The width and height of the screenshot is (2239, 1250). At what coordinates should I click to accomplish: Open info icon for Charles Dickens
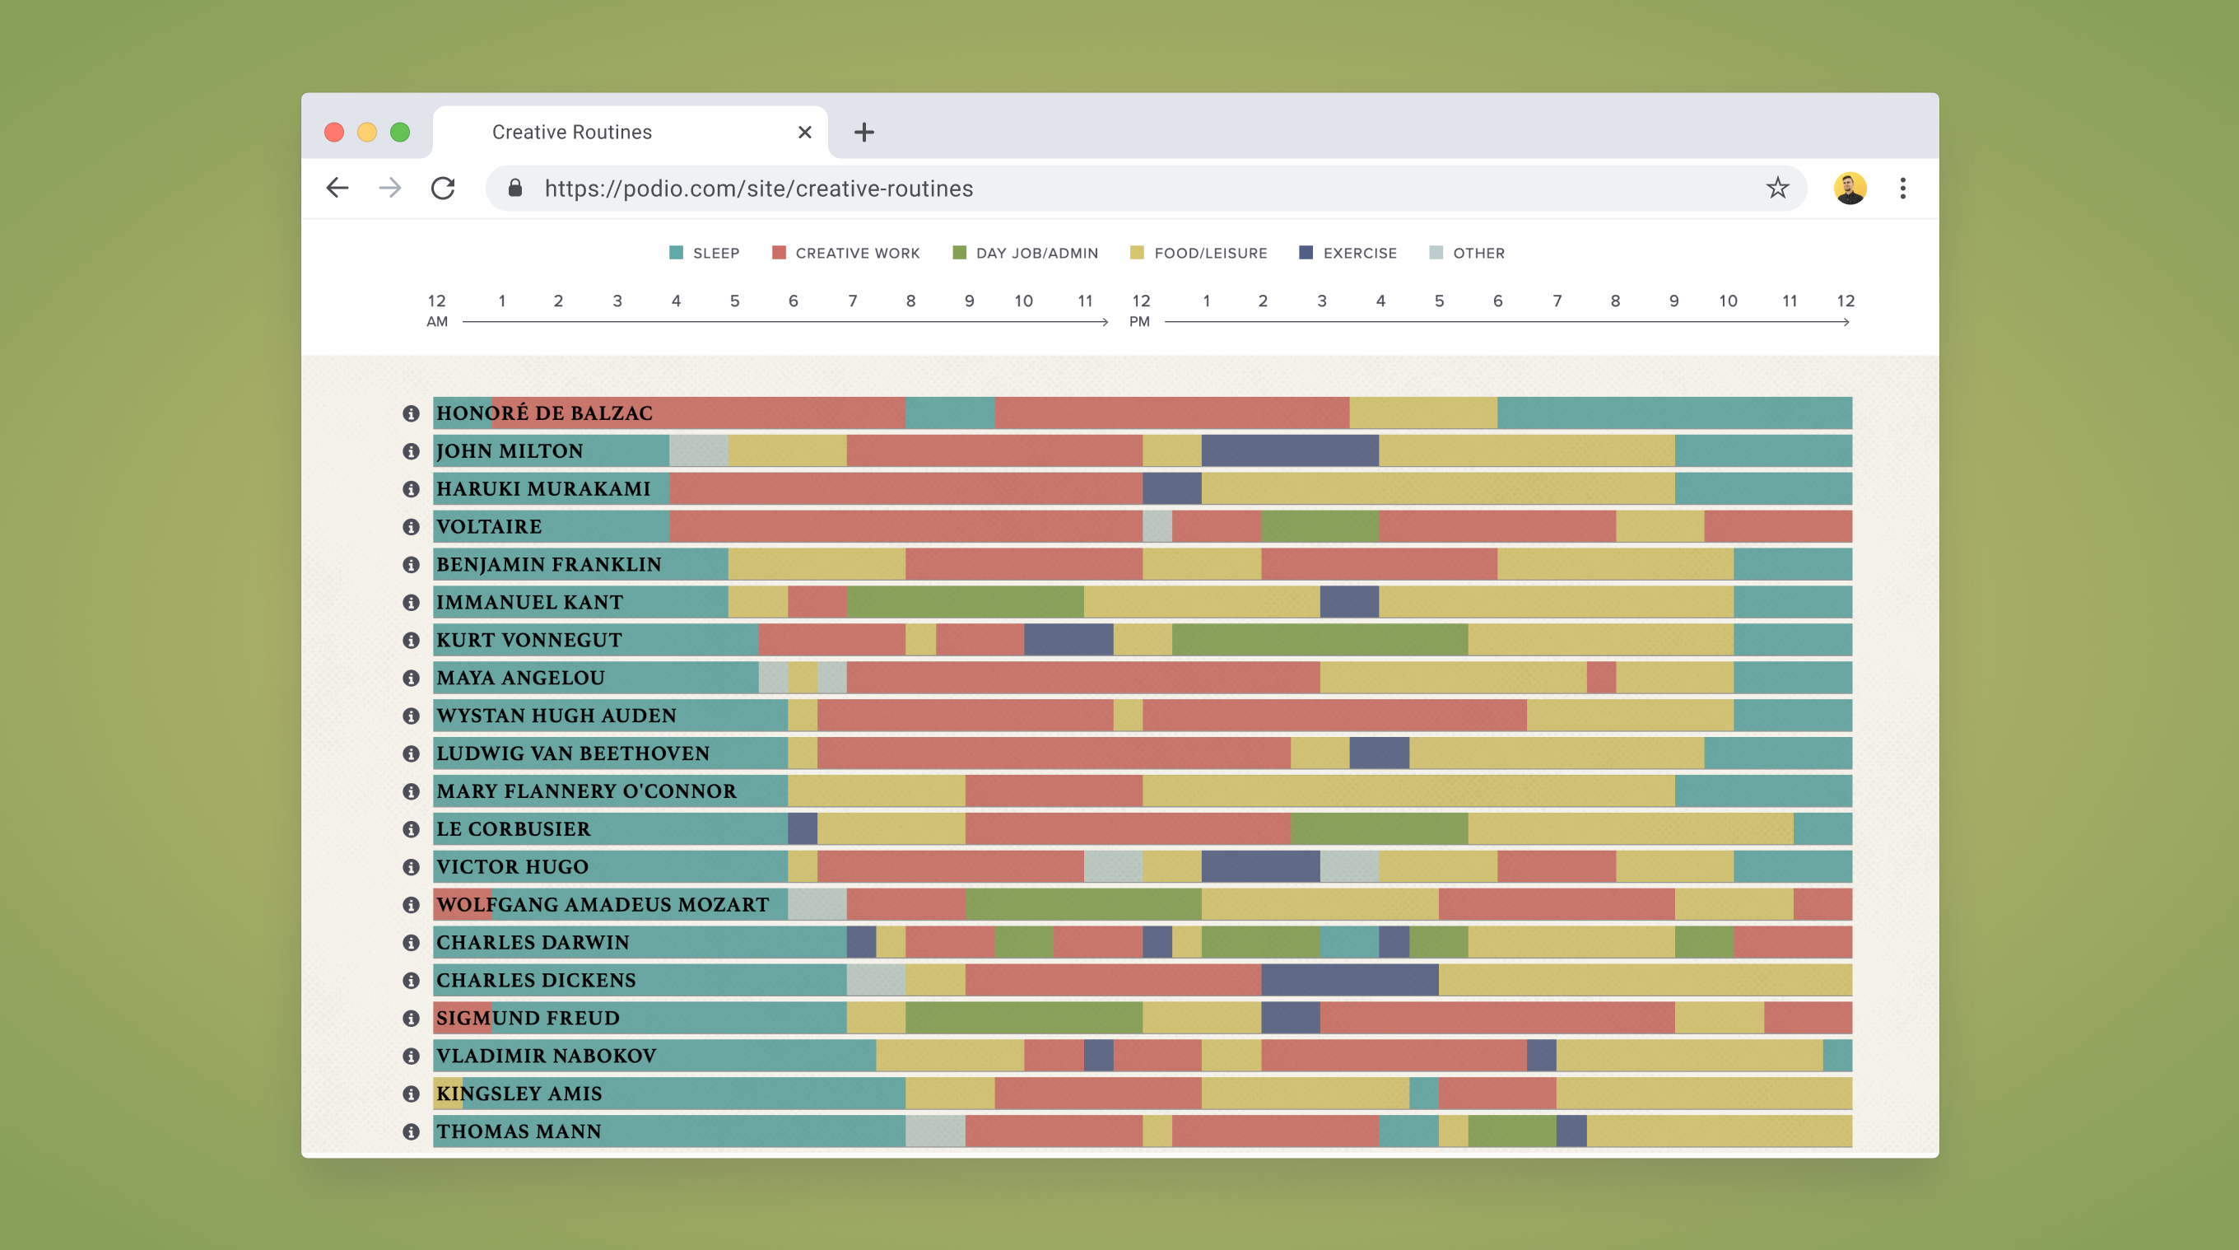pyautogui.click(x=411, y=981)
